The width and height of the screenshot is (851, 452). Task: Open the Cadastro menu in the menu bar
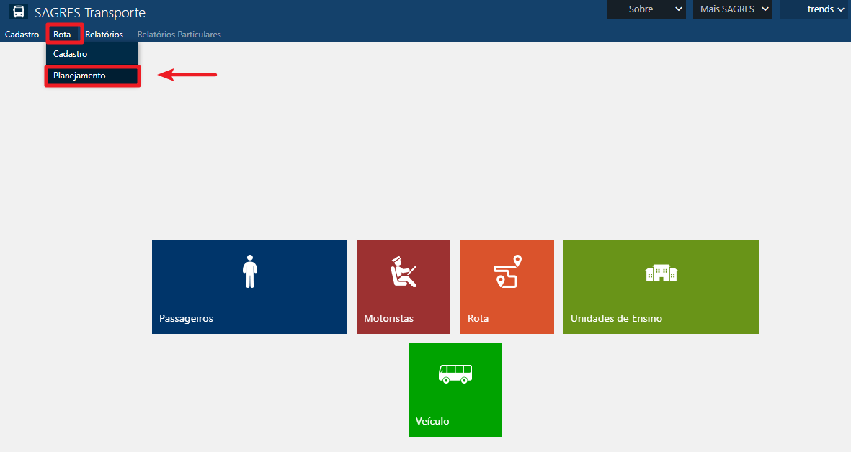point(22,35)
